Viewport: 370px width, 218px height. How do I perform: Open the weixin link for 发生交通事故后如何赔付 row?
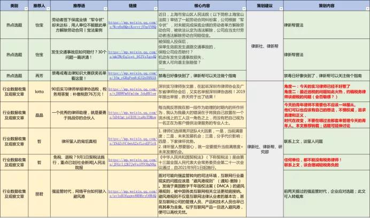tap(133, 54)
